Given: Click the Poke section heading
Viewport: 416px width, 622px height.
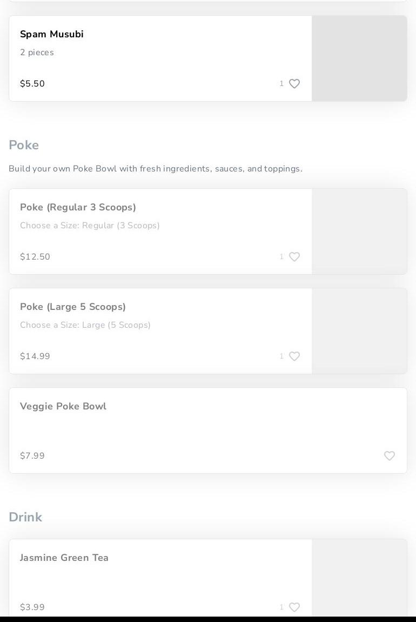Looking at the screenshot, I should pos(24,145).
